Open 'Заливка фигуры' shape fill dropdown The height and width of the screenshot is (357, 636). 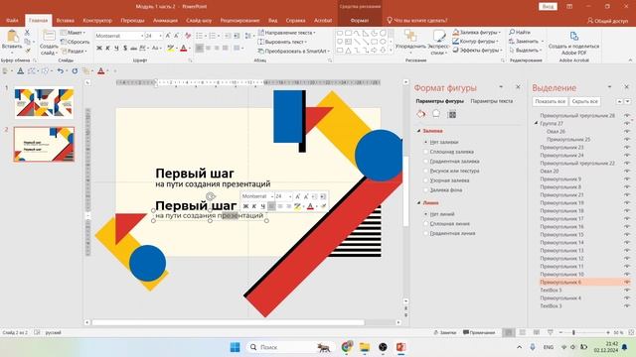[x=477, y=32]
